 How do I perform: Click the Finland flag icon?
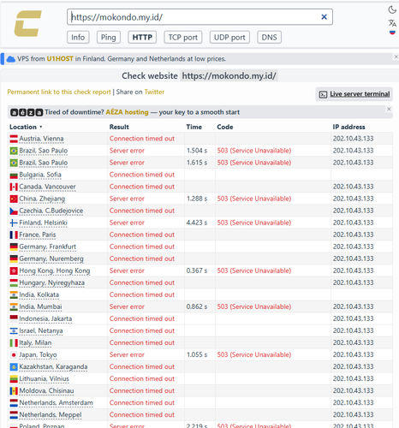pos(14,223)
